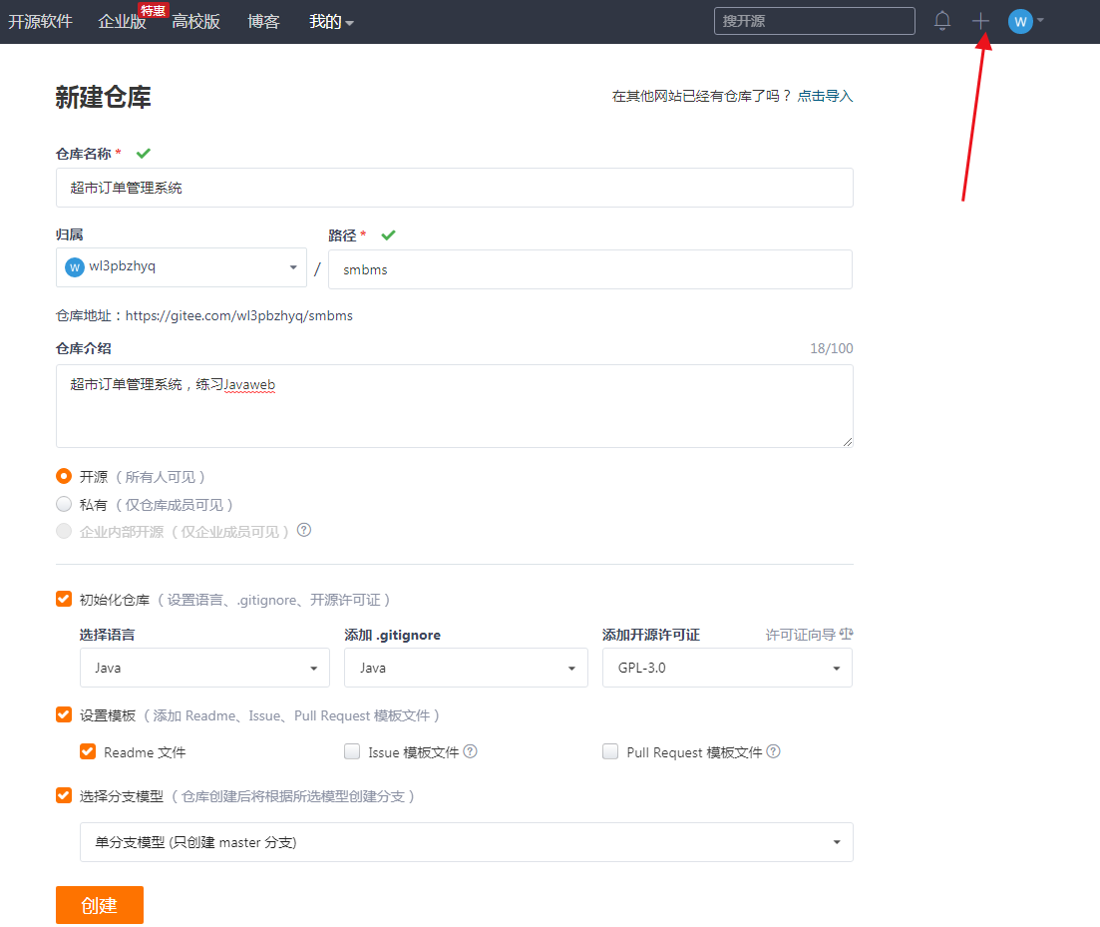Open the user avatar menu
This screenshot has width=1100, height=927.
pyautogui.click(x=1025, y=21)
